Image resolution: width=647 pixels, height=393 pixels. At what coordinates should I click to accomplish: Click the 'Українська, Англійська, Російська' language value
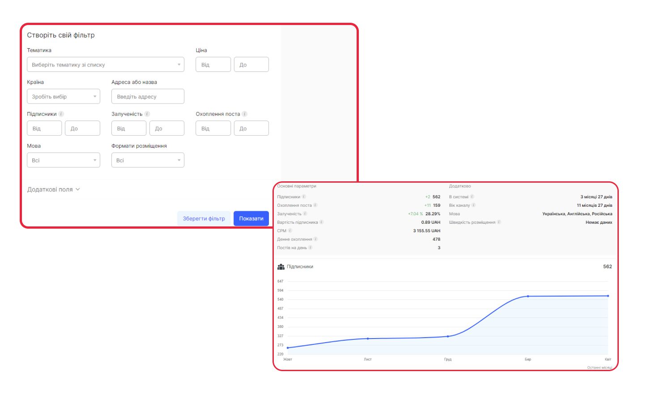tap(577, 214)
